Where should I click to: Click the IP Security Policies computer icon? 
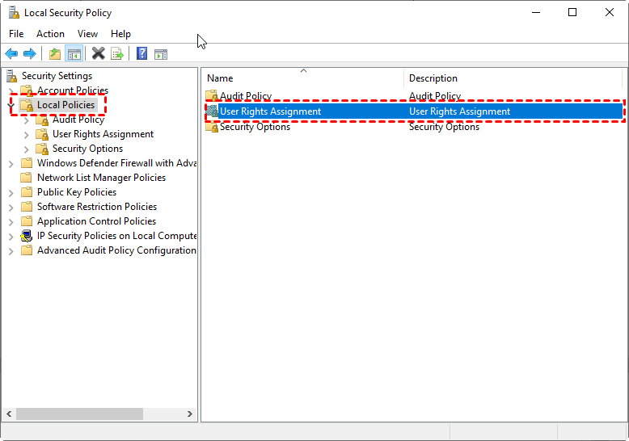pyautogui.click(x=27, y=236)
